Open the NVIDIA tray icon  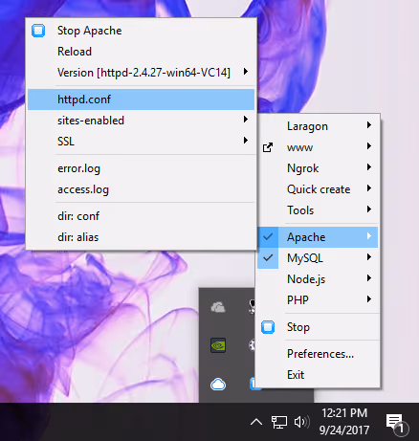click(x=218, y=345)
